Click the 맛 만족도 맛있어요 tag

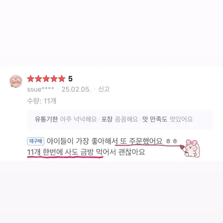[x=168, y=119]
